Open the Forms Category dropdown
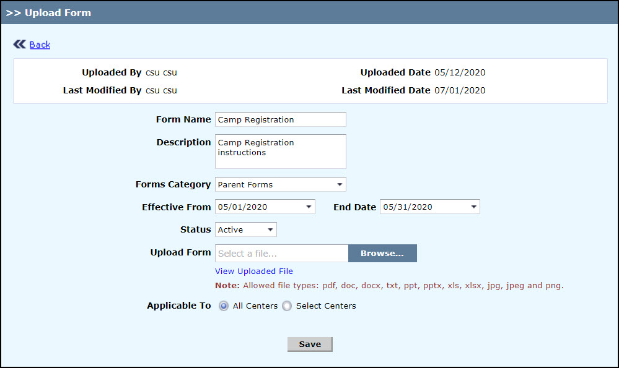The image size is (619, 368). point(280,184)
